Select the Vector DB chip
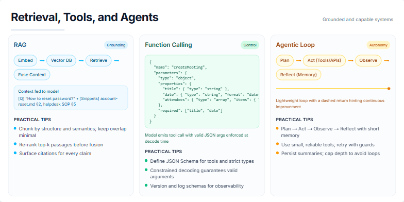 click(x=61, y=61)
